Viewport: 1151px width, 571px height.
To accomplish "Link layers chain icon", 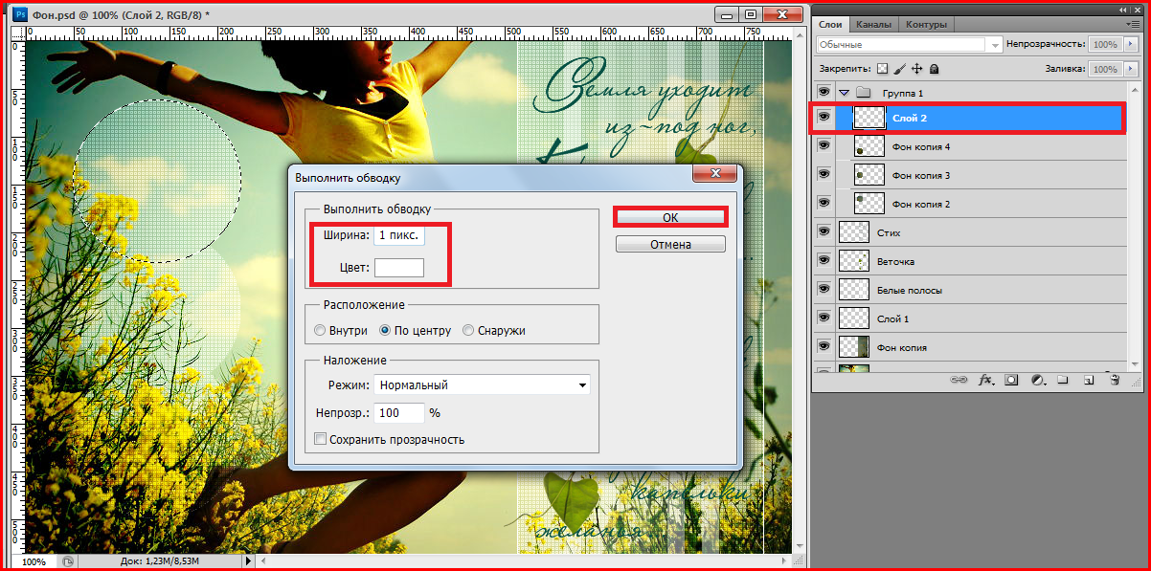I will (x=959, y=380).
